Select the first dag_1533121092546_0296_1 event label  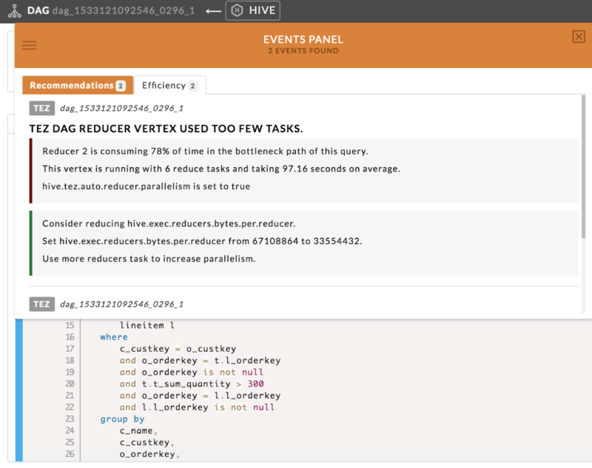[x=121, y=109]
